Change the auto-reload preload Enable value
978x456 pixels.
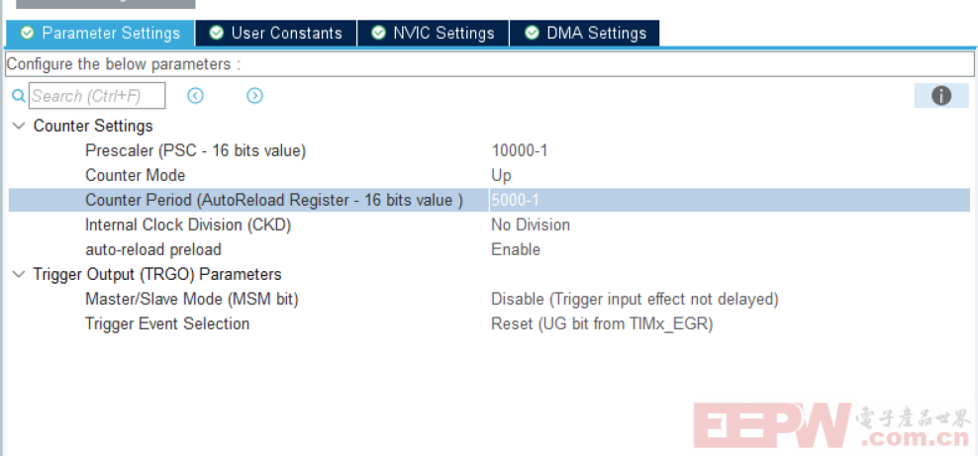tap(515, 249)
